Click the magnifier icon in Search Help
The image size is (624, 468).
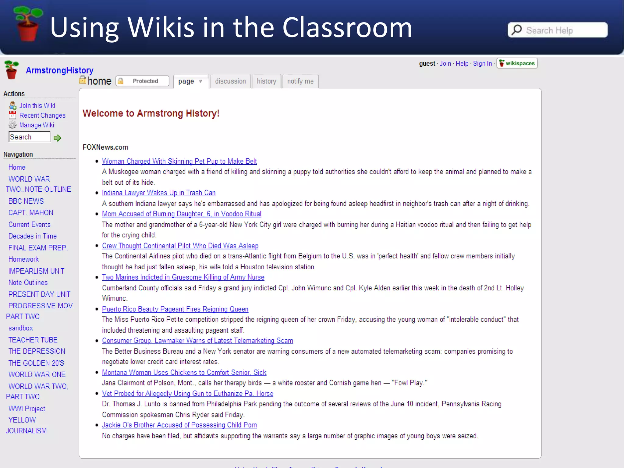click(517, 30)
